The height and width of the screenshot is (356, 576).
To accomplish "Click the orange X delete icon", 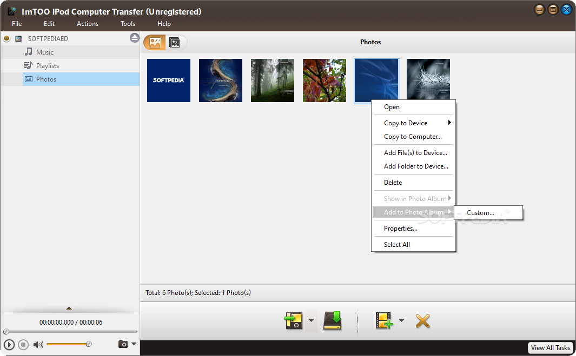I will [x=422, y=321].
